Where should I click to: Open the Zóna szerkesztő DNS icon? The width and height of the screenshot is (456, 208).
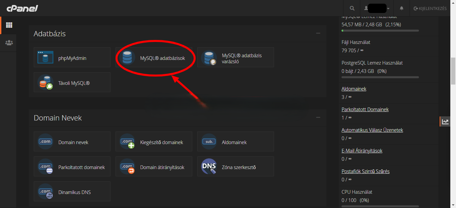209,167
